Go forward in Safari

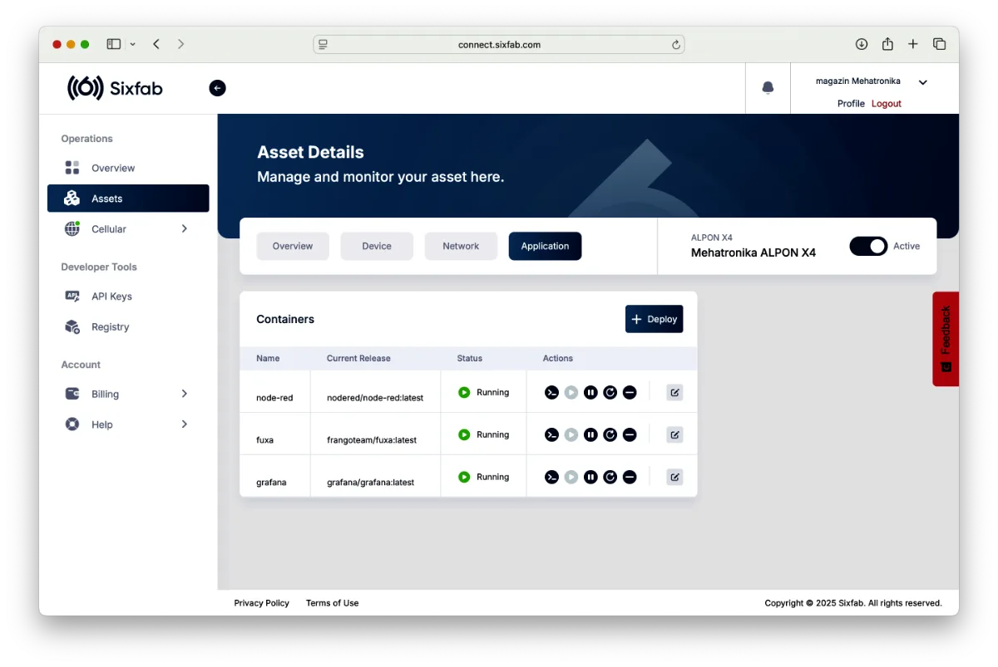(x=181, y=44)
